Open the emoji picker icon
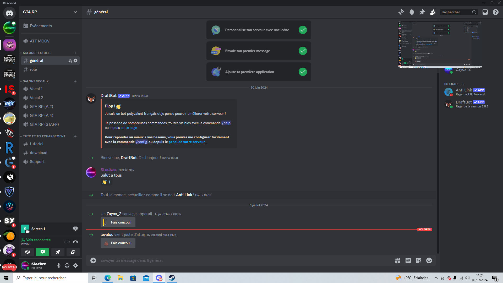 (429, 260)
